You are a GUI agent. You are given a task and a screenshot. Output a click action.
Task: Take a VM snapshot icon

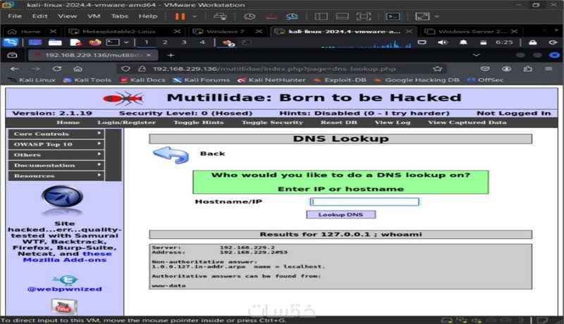250,16
